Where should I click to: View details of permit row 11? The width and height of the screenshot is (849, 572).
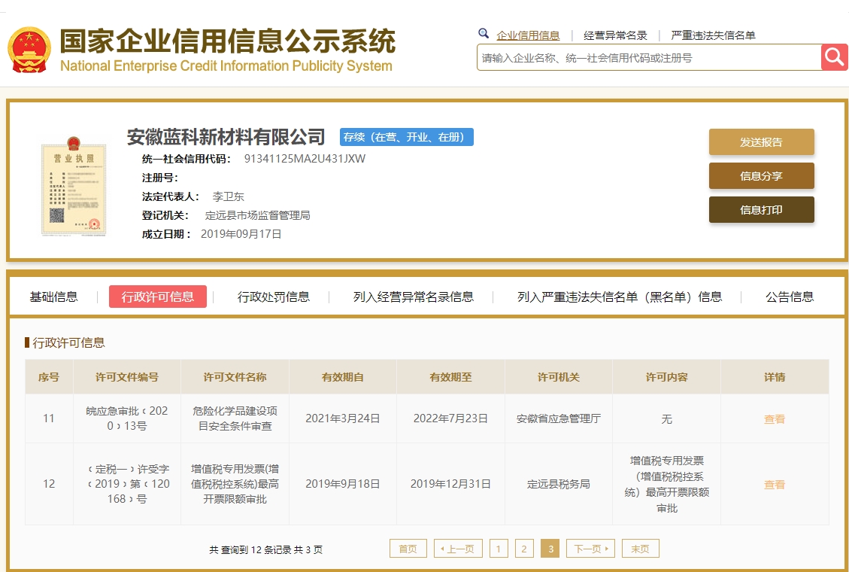point(775,418)
